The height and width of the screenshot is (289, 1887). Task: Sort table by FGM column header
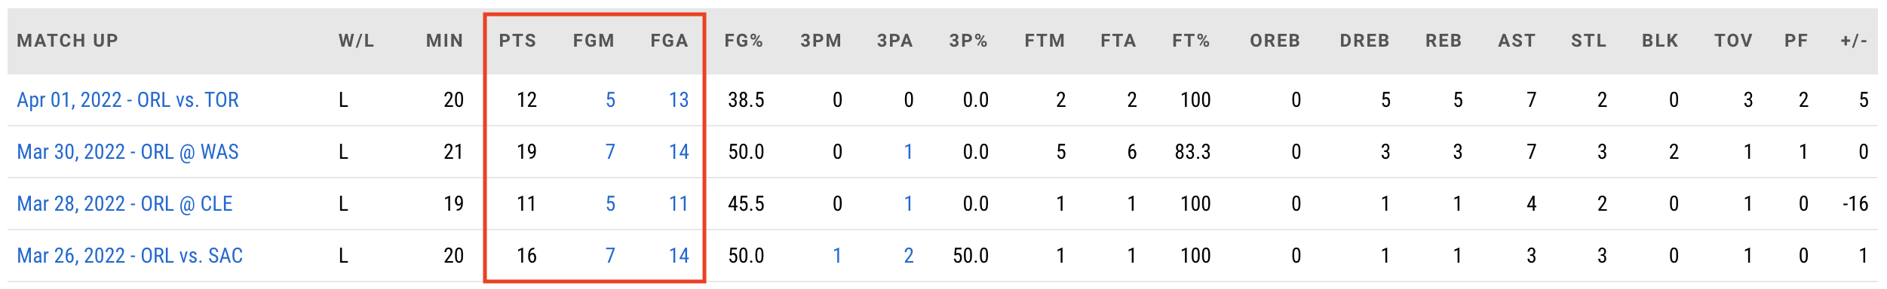point(594,41)
